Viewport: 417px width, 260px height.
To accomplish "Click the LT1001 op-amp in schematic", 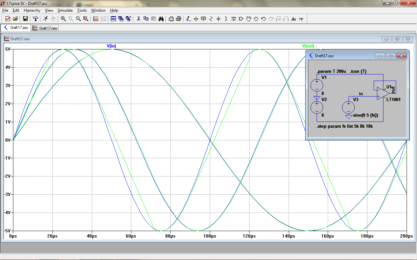I will [381, 93].
